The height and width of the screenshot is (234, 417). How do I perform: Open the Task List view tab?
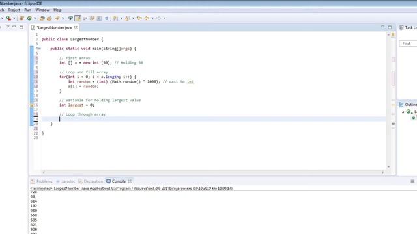pos(408,27)
